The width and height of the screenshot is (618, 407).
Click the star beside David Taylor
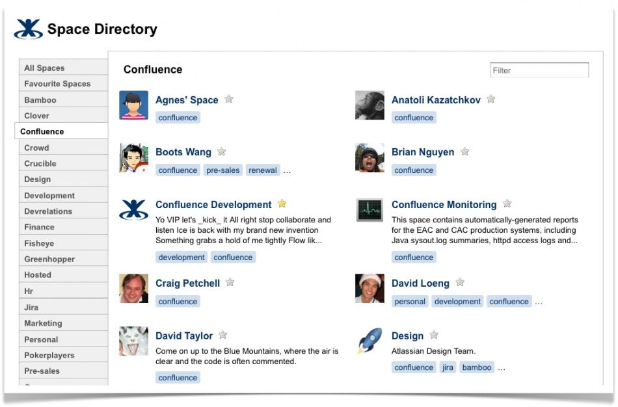coord(222,335)
